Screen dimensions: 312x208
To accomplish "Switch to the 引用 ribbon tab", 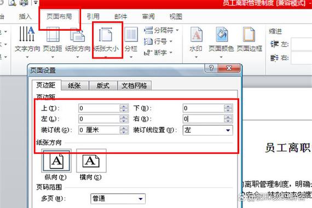I will point(93,16).
